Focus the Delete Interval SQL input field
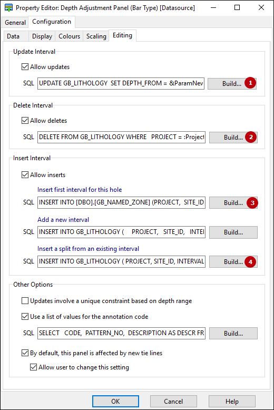This screenshot has height=410, width=274. (x=121, y=137)
